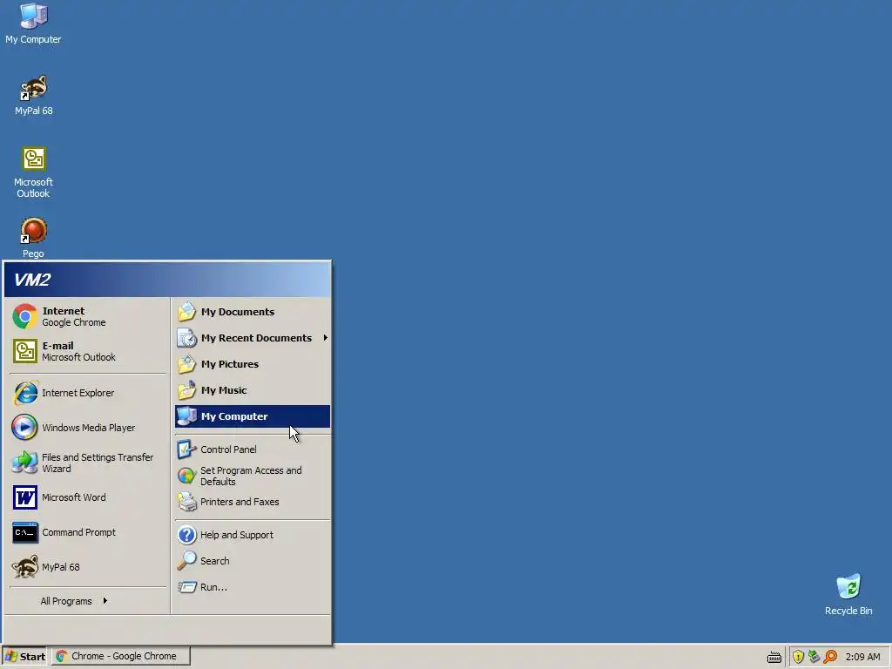Select highlighted My Computer menu entry
This screenshot has width=892, height=669.
tap(253, 416)
